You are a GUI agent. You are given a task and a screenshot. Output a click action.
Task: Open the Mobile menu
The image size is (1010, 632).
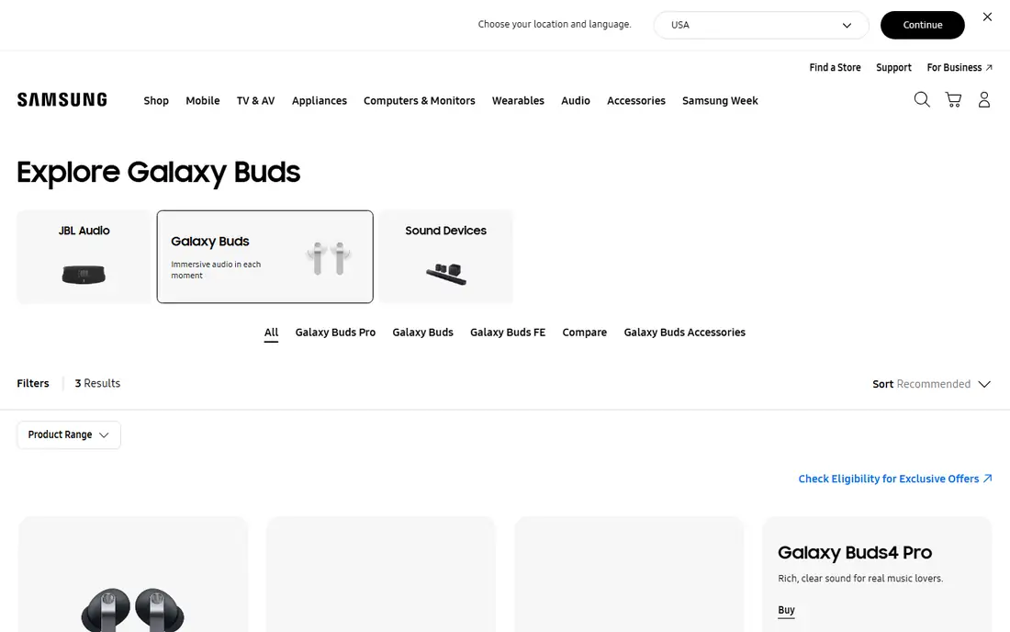tap(203, 100)
